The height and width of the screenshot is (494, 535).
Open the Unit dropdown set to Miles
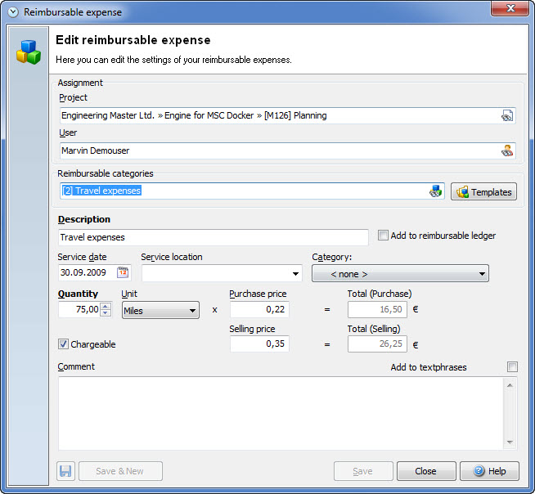pos(160,310)
